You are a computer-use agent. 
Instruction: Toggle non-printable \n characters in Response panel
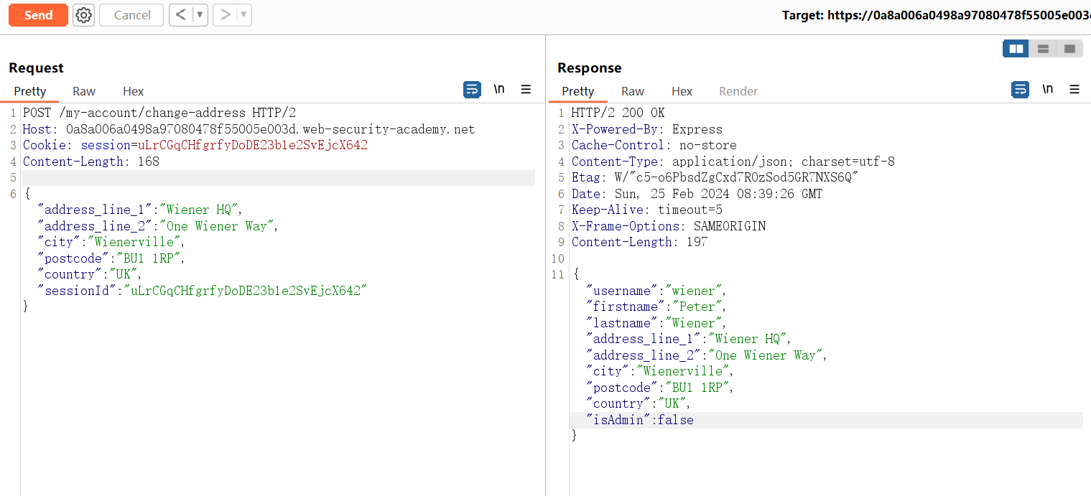tap(1047, 90)
